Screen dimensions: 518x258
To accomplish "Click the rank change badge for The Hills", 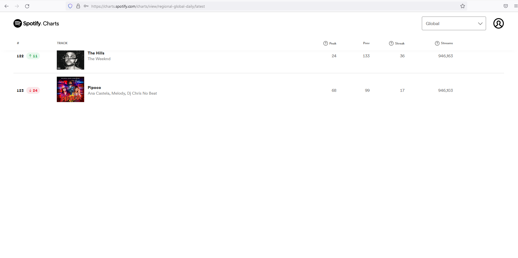I will [33, 56].
